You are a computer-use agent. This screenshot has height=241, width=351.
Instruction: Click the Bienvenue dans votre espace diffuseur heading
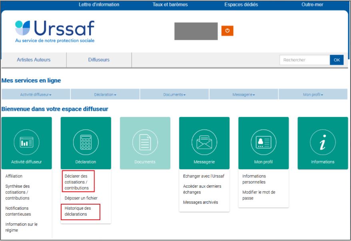[x=55, y=109]
